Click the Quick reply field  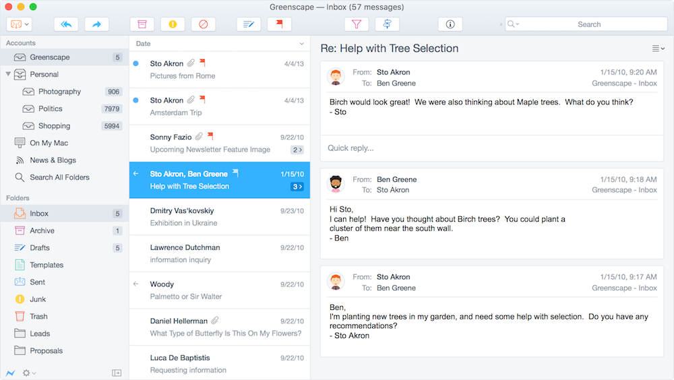491,148
